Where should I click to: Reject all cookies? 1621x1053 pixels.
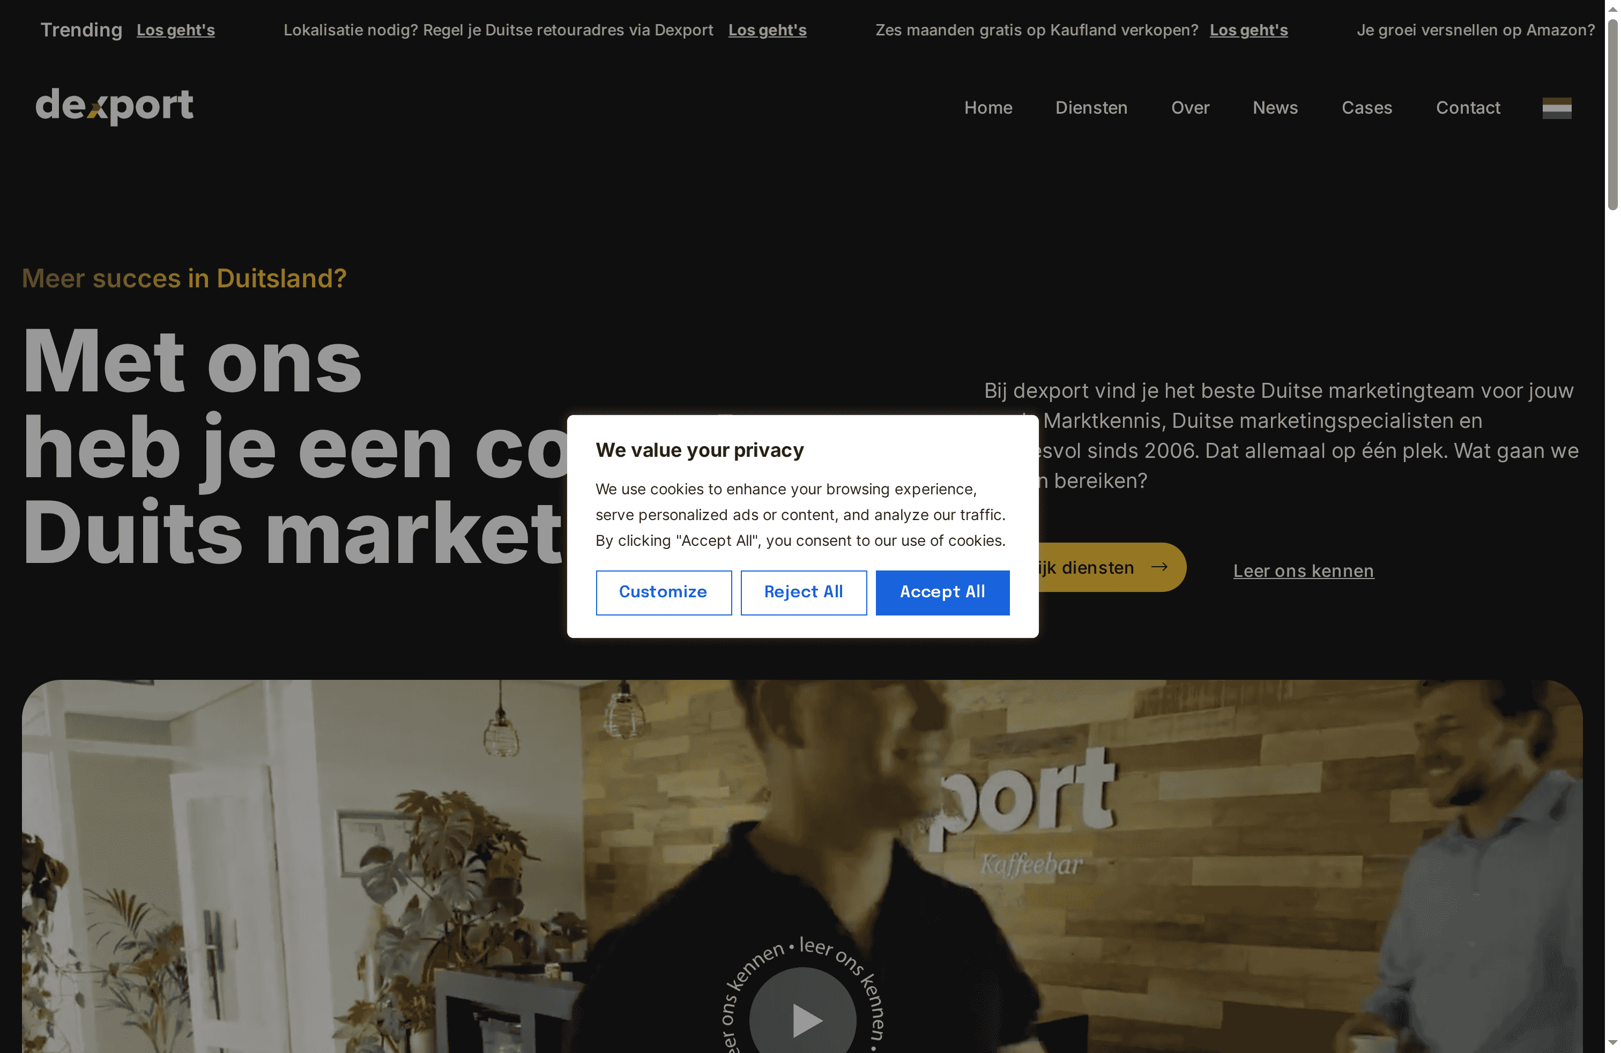point(803,592)
